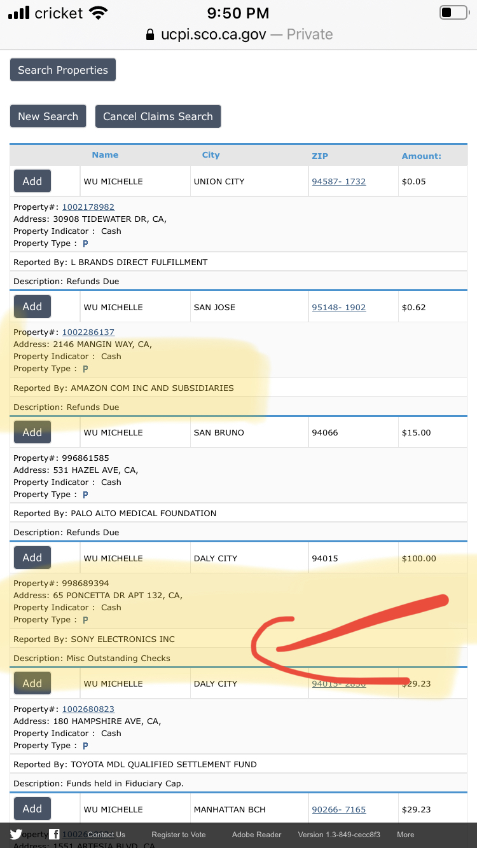Click Search Properties button
The image size is (477, 848).
tap(63, 70)
